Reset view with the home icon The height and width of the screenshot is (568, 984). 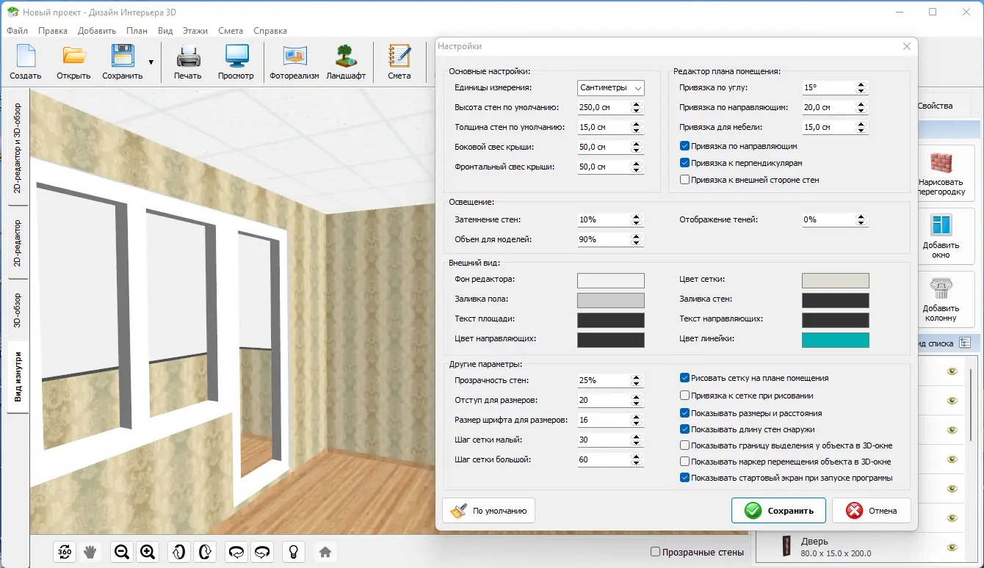325,551
